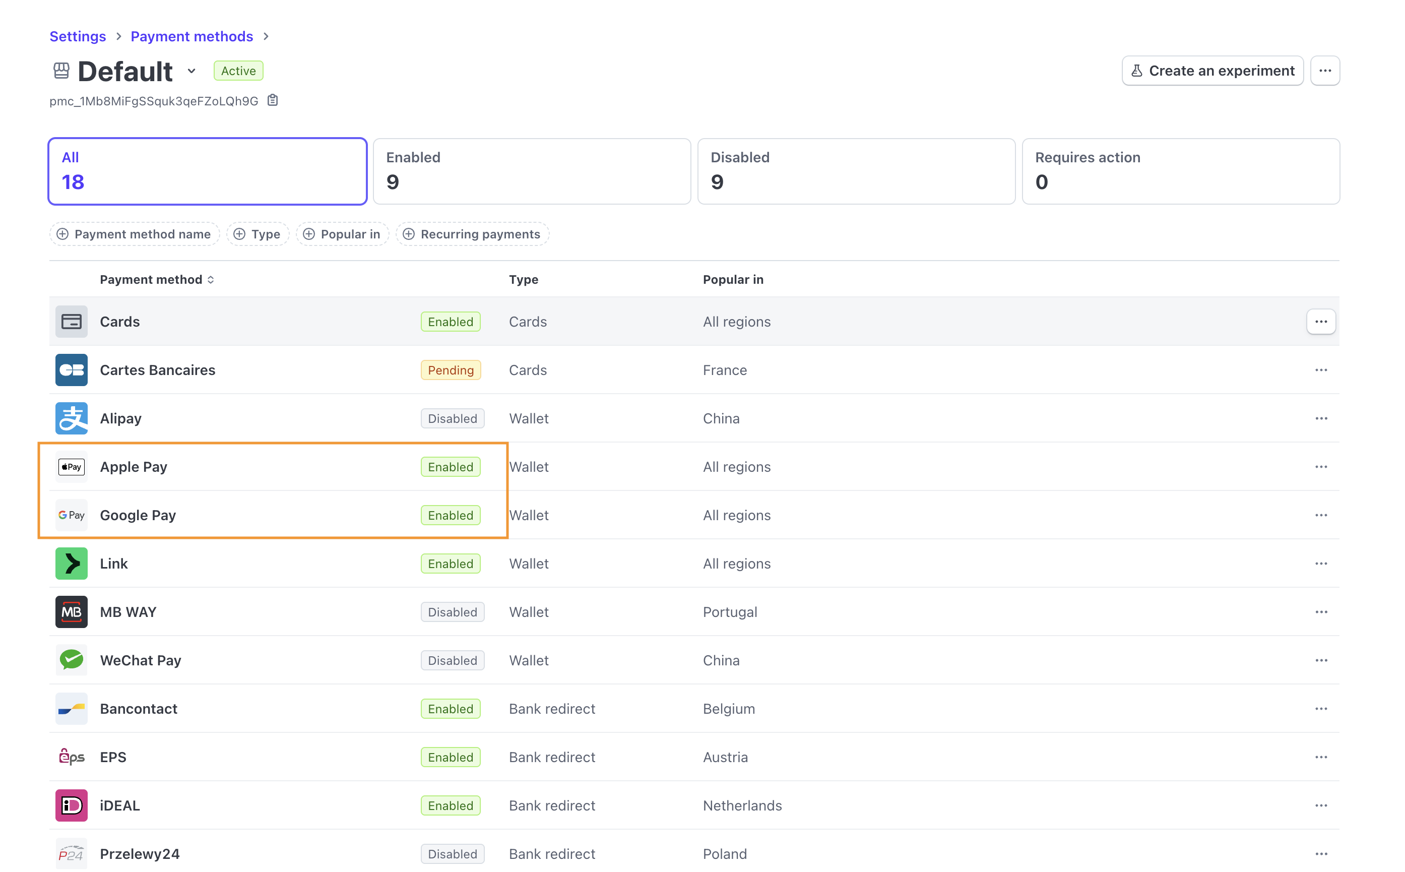The image size is (1405, 872).
Task: Open the Google Pay row options menu
Action: coord(1320,515)
